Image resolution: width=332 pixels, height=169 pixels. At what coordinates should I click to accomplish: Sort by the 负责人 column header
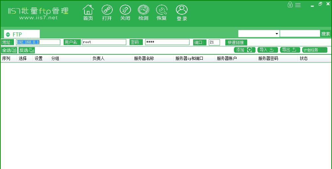click(x=111, y=58)
